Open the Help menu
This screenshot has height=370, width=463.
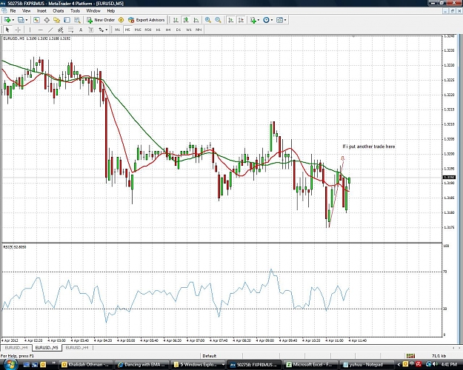[110, 10]
